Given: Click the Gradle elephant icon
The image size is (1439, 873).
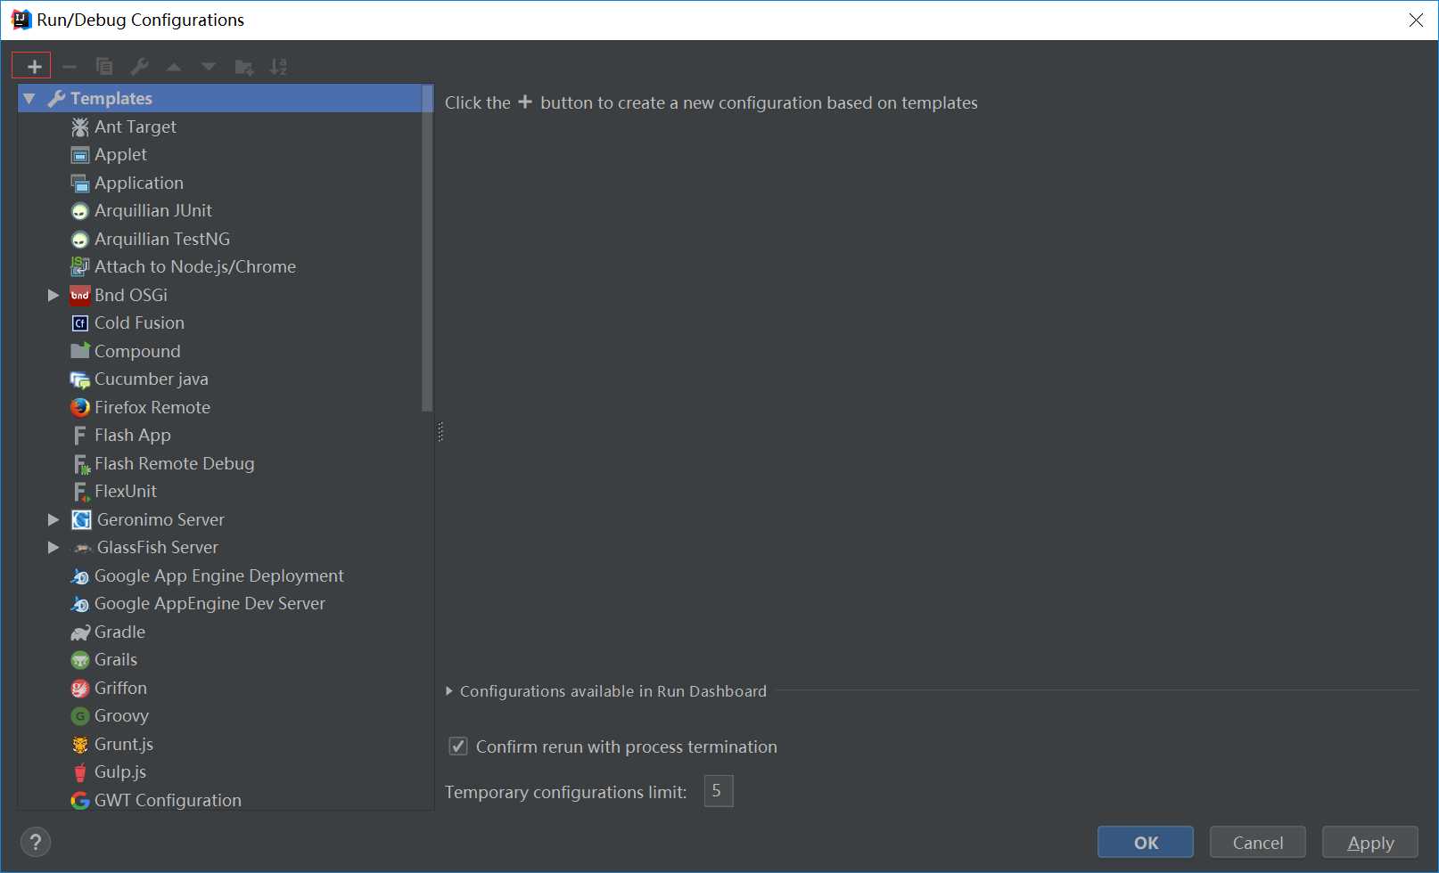Looking at the screenshot, I should tap(80, 632).
